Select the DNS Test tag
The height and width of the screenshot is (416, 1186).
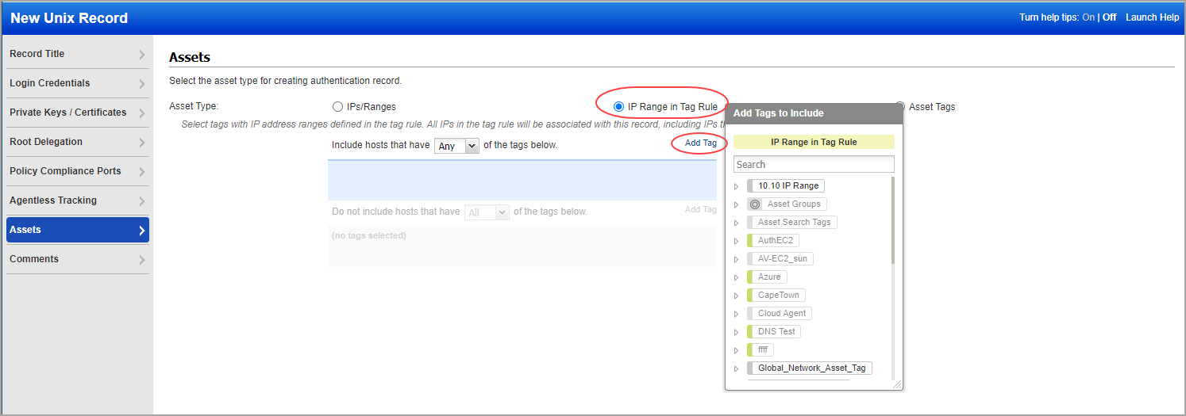pyautogui.click(x=774, y=331)
